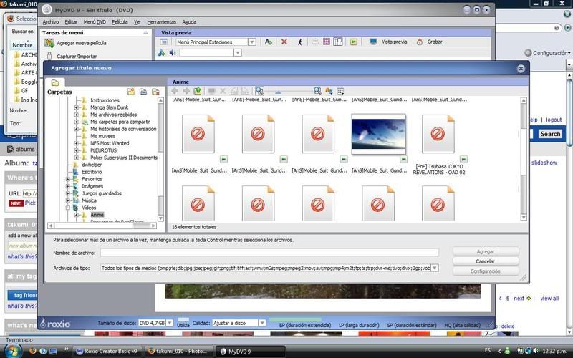The height and width of the screenshot is (358, 573).
Task: Click the Search button in browser window
Action: tap(550, 134)
